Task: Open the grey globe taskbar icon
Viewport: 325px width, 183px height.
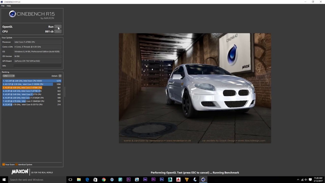Action: [x=112, y=180]
